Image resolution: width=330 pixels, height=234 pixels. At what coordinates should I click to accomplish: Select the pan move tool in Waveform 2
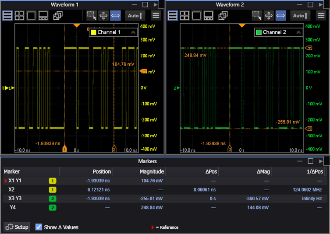click(x=269, y=16)
